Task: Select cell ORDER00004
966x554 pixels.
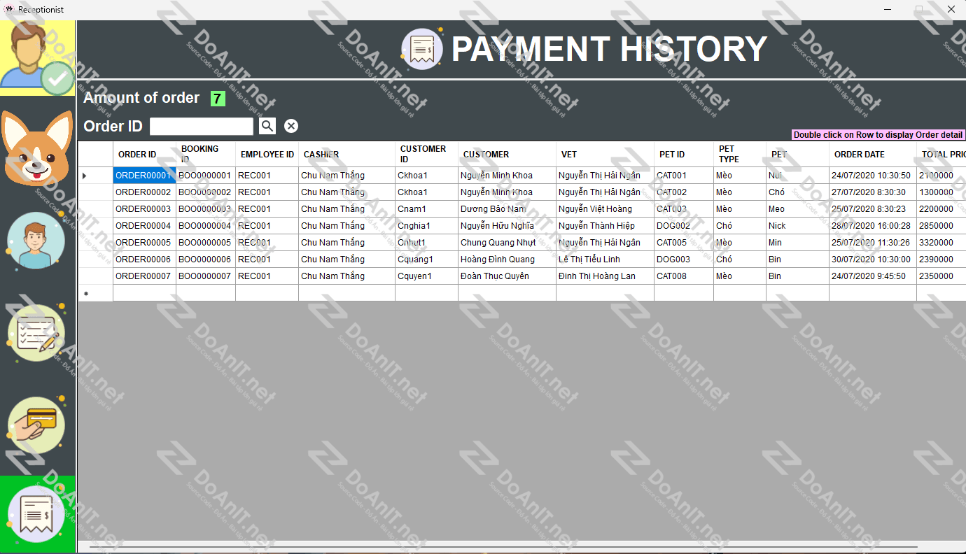Action: [144, 226]
